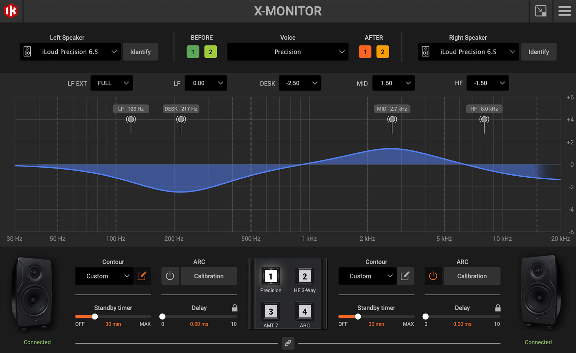The image size is (576, 353).
Task: Toggle right speaker ARC power button
Action: (x=433, y=276)
